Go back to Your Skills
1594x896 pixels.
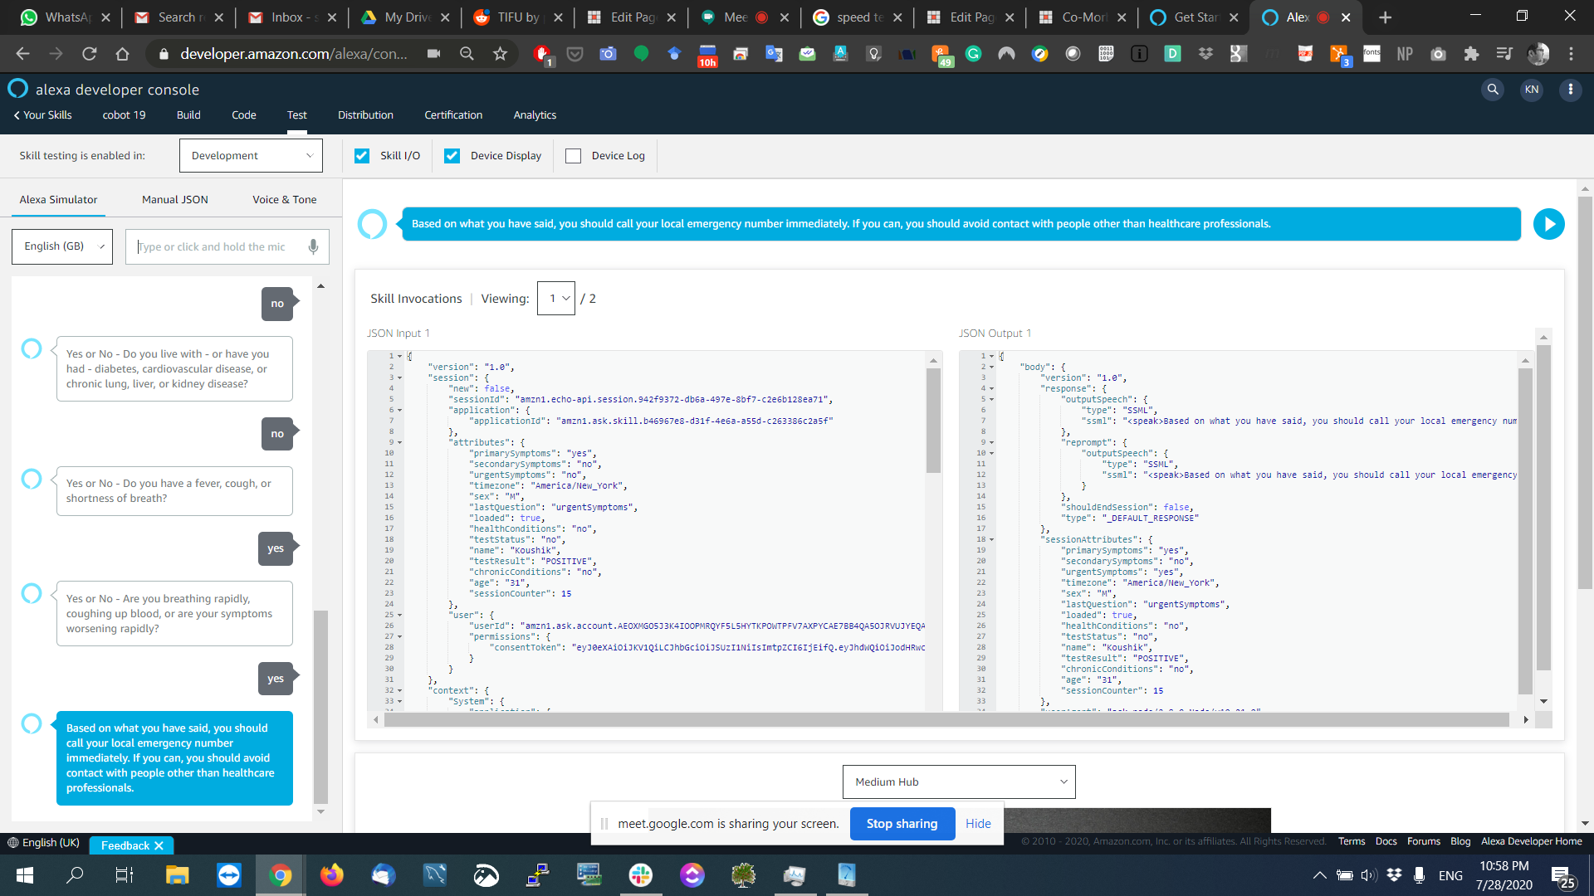[x=42, y=114]
